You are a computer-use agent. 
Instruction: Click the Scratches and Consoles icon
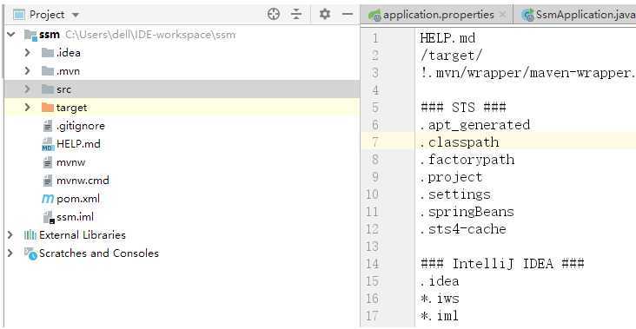click(x=30, y=253)
